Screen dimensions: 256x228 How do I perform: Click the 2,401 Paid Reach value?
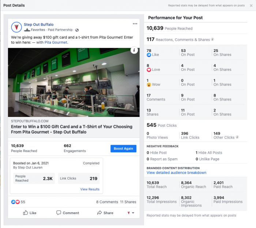point(223,185)
